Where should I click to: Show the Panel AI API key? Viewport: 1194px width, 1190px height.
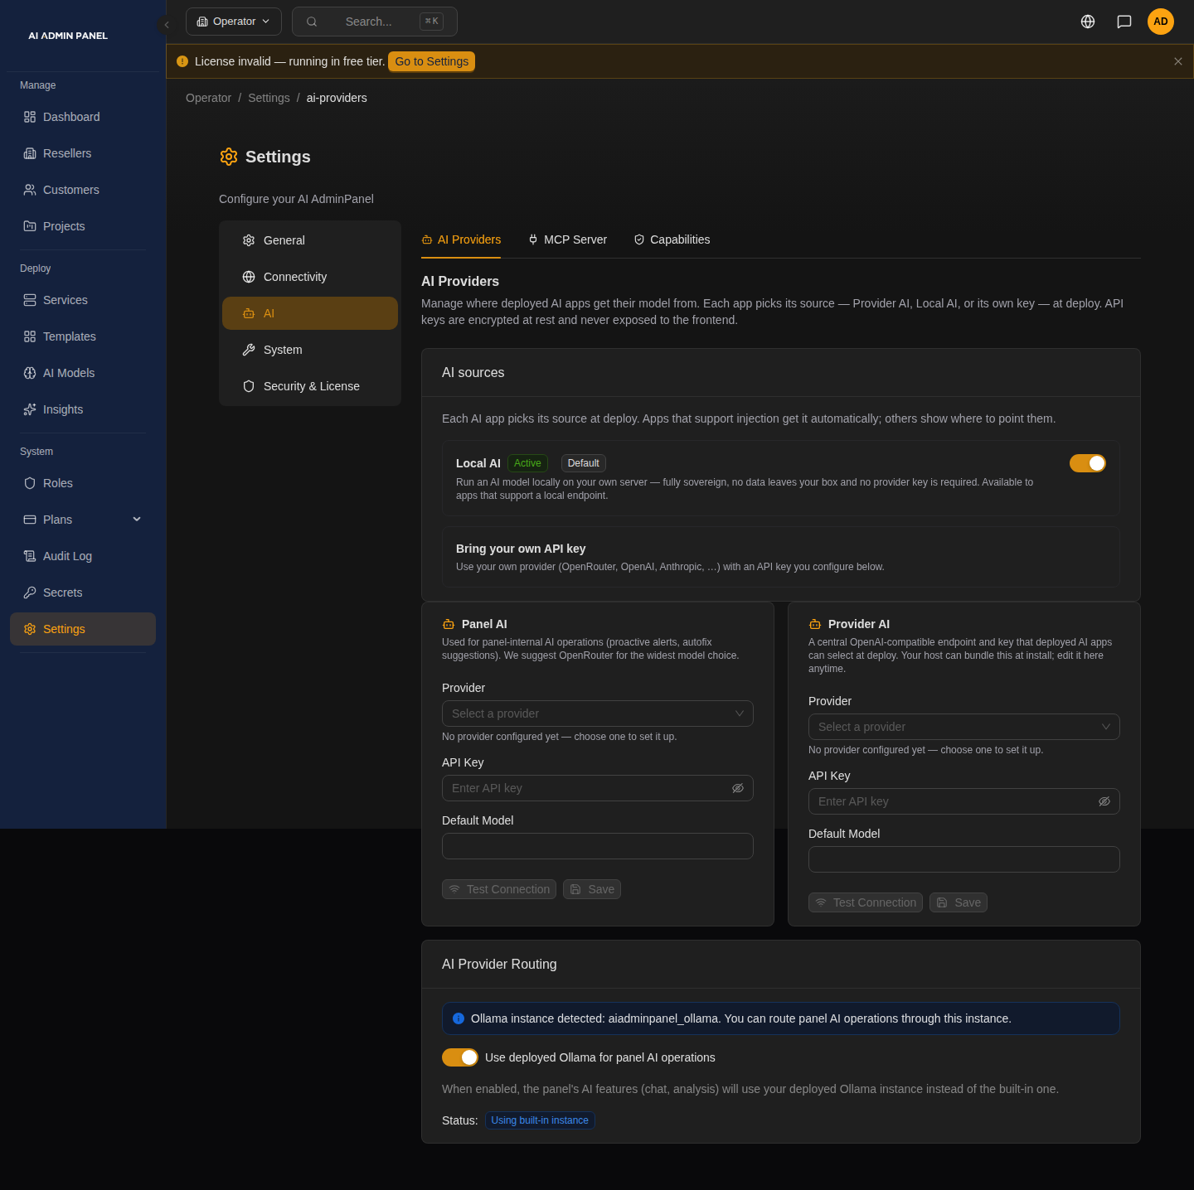coord(738,788)
